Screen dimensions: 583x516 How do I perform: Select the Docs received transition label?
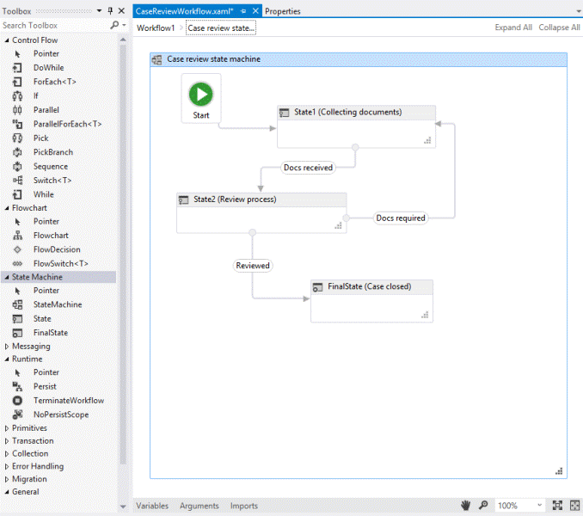tap(308, 168)
